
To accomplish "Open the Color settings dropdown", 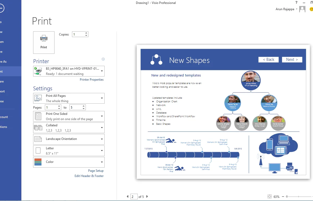I will [x=69, y=162].
